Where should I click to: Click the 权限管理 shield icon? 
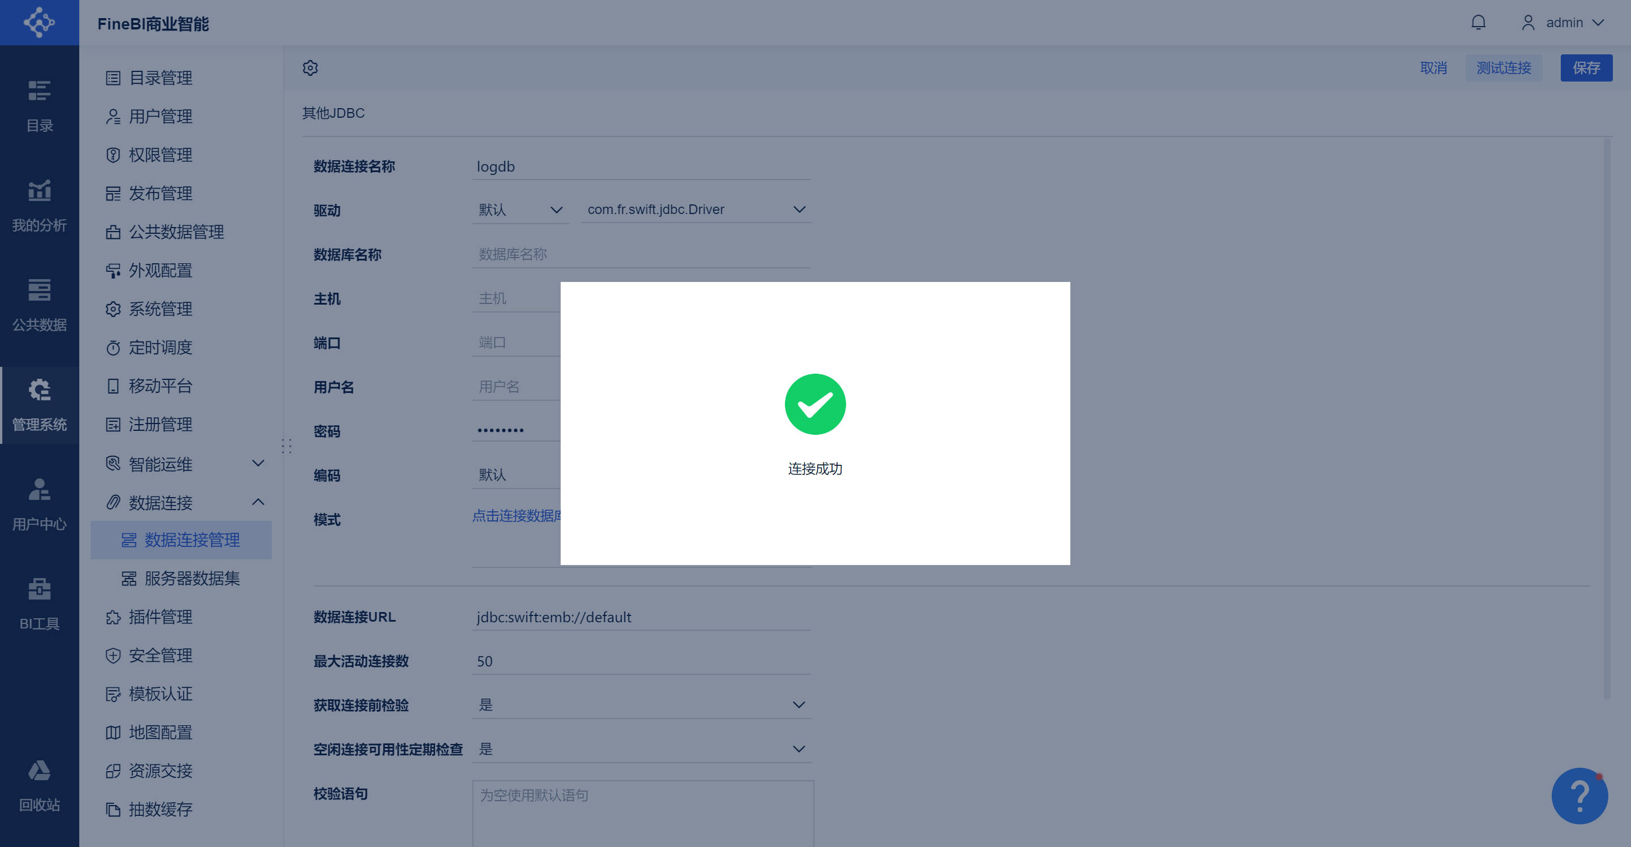[113, 155]
